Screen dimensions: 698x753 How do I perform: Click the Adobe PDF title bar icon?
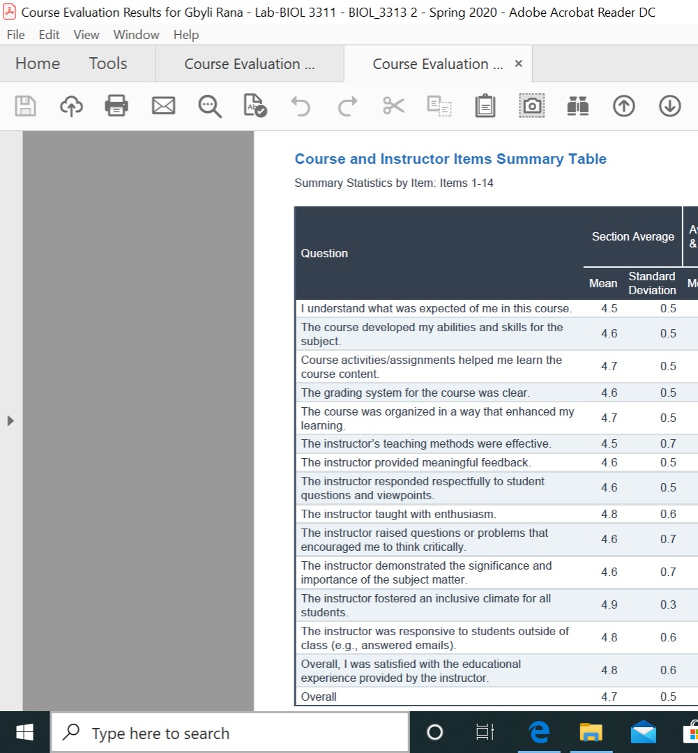tap(10, 12)
